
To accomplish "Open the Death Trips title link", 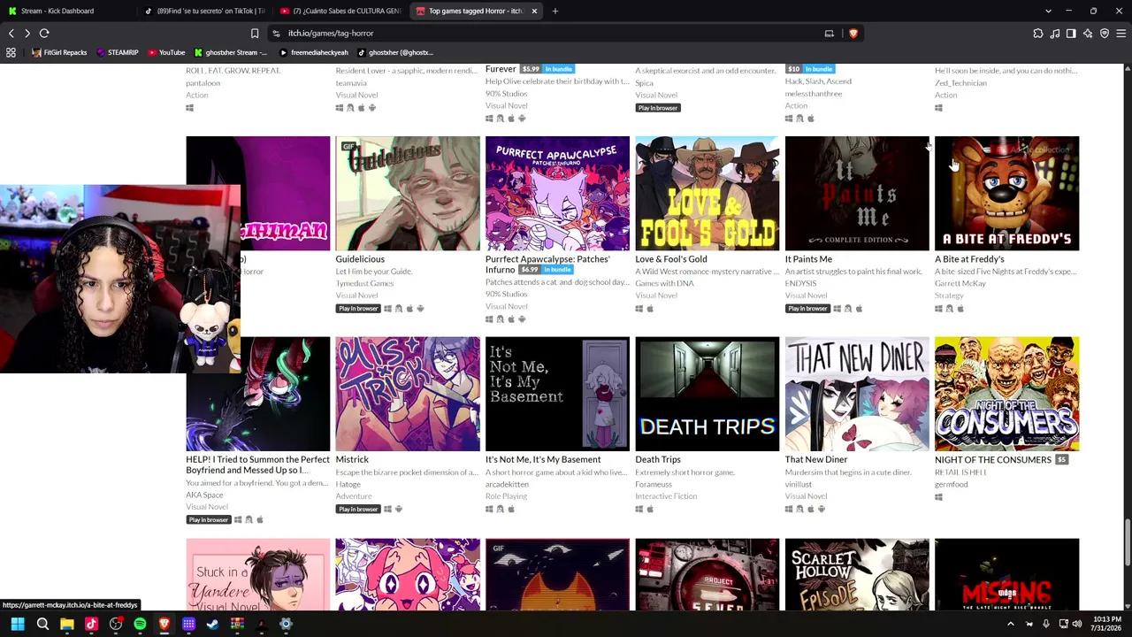I will [x=658, y=459].
